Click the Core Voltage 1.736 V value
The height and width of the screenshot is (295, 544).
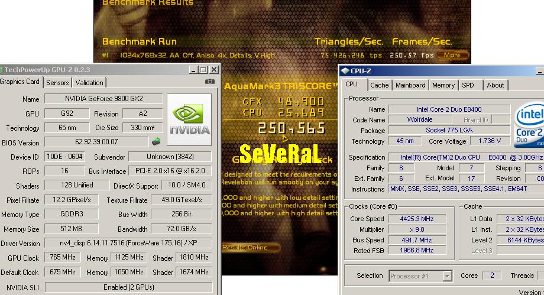click(490, 141)
